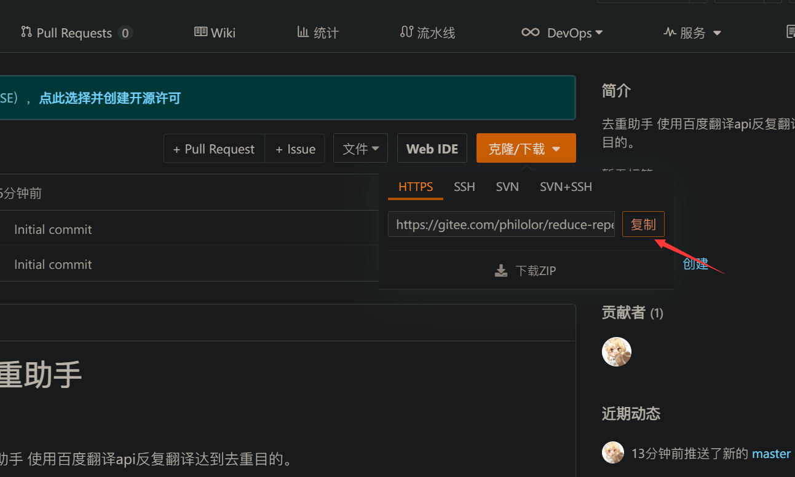Open the 统计 statistics tab
The width and height of the screenshot is (795, 477).
[318, 33]
